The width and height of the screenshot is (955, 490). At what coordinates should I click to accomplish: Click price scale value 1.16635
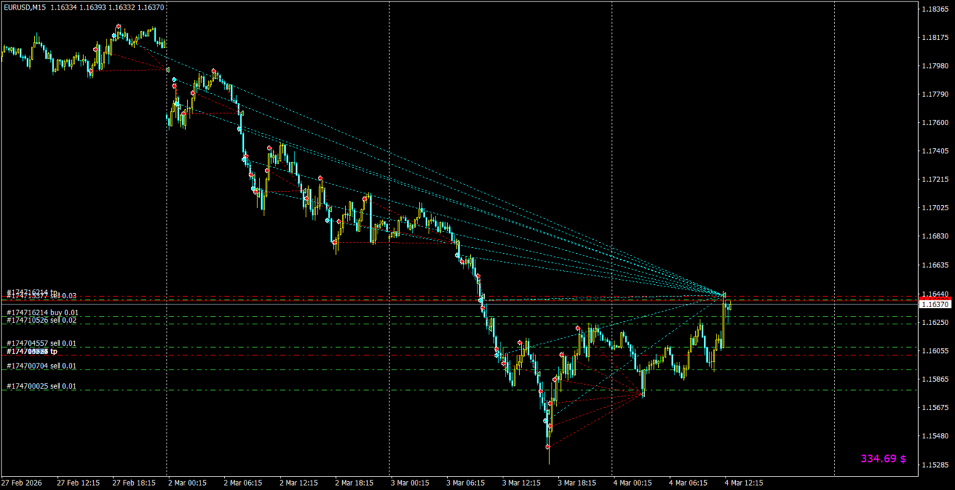coord(936,265)
